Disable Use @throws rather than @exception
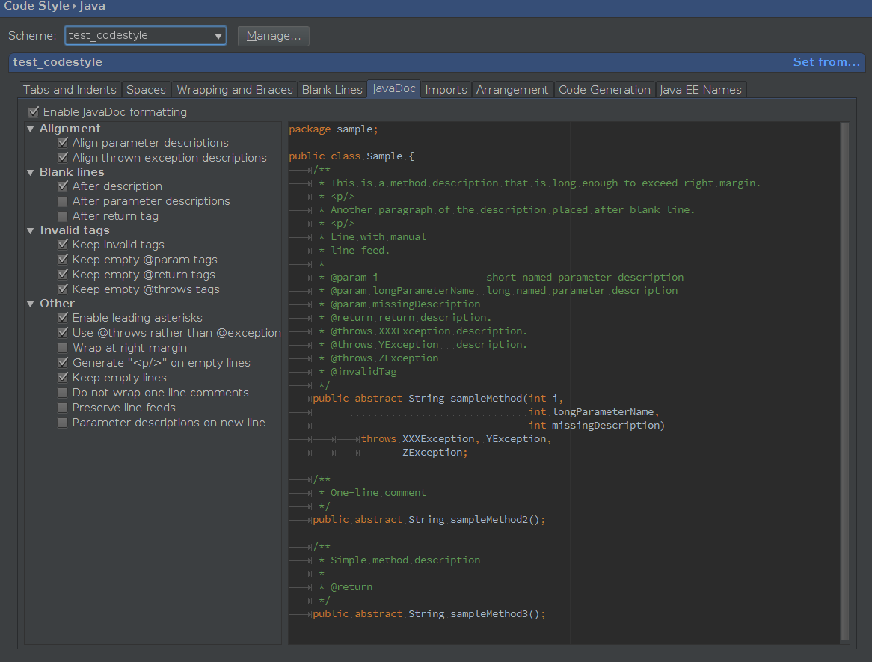872x662 pixels. 63,332
